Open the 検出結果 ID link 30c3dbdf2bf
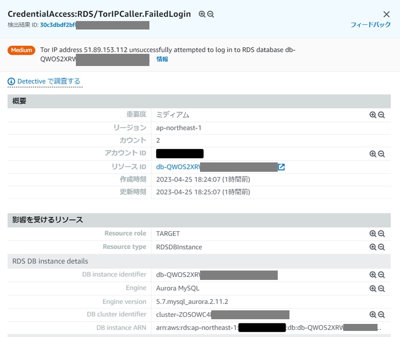Viewport: 400px width, 337px height. point(58,25)
